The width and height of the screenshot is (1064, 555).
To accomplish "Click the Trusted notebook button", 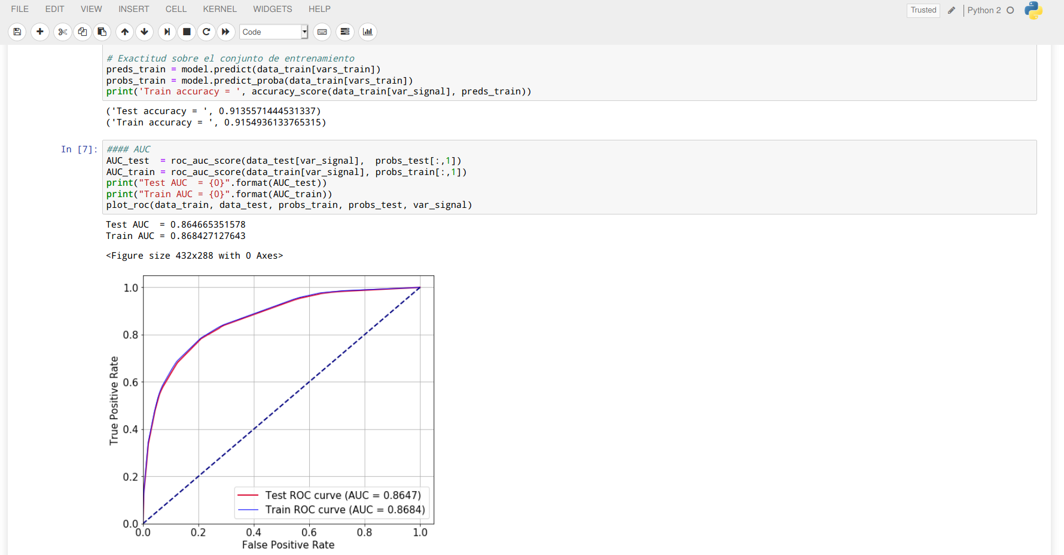I will (x=923, y=10).
